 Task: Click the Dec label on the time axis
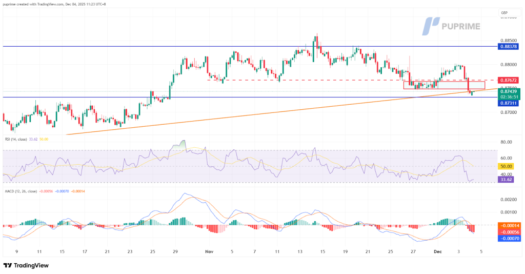[x=434, y=252]
